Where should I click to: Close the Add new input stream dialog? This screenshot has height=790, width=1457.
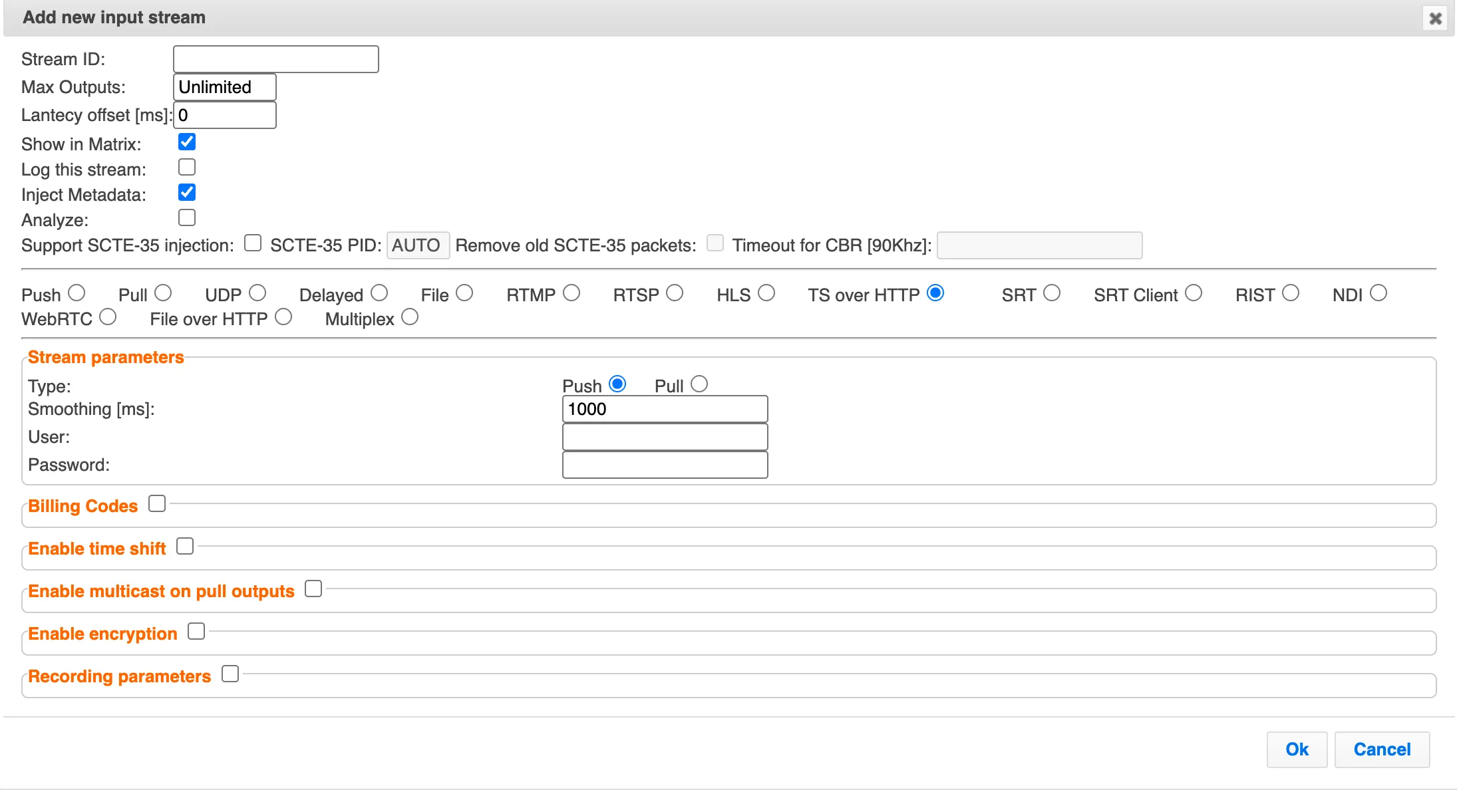1435,18
